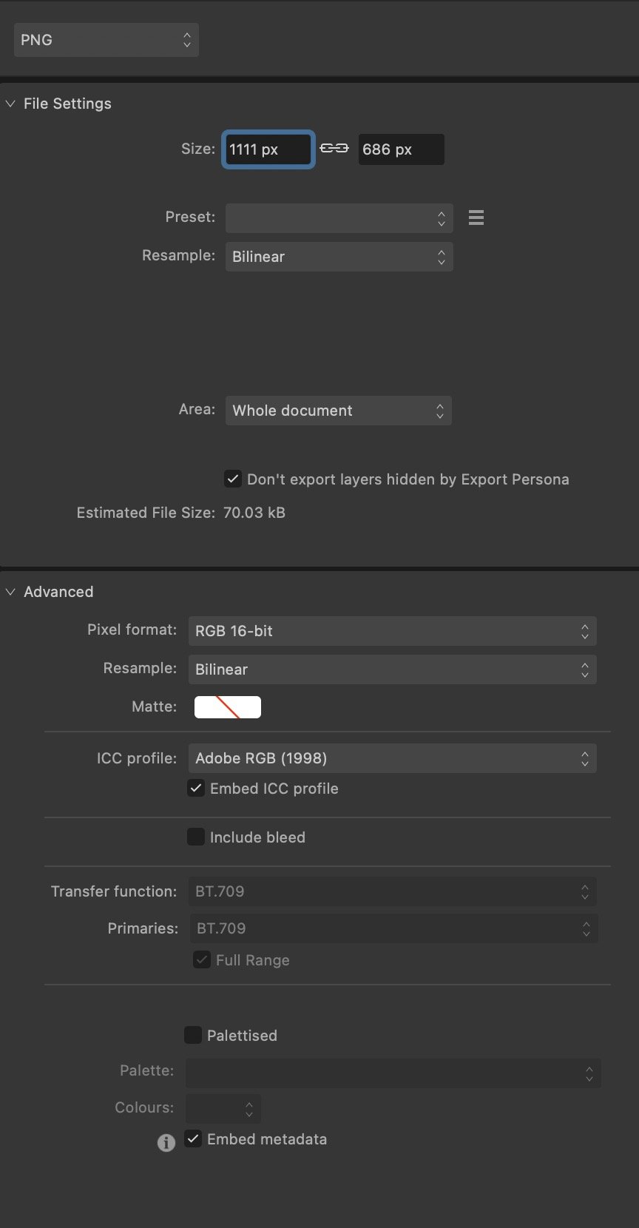Viewport: 639px width, 1228px height.
Task: Open the Pixel format RGB 16-bit dropdown
Action: pyautogui.click(x=392, y=631)
